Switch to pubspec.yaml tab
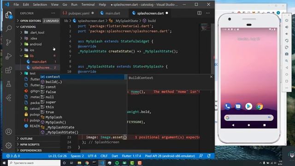 78,13
